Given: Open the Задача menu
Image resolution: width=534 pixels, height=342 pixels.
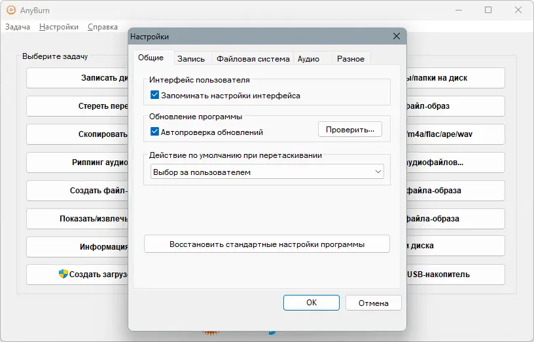Looking at the screenshot, I should click(18, 27).
